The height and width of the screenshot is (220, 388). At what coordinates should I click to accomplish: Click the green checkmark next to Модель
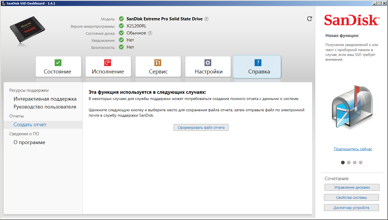coord(121,19)
